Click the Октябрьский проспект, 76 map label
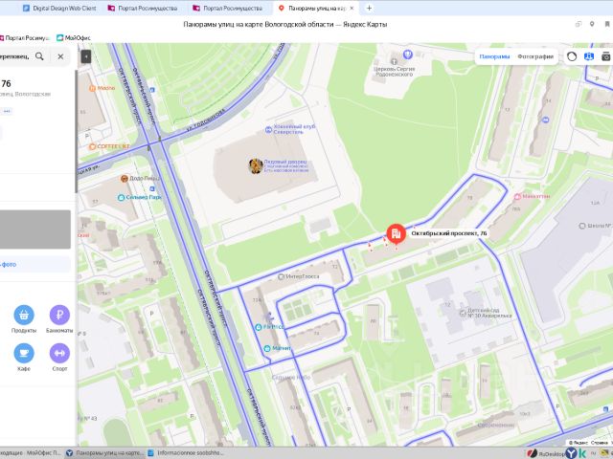This screenshot has width=613, height=459. pyautogui.click(x=449, y=233)
